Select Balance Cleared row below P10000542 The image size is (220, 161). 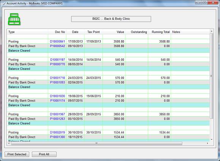(x=108, y=51)
